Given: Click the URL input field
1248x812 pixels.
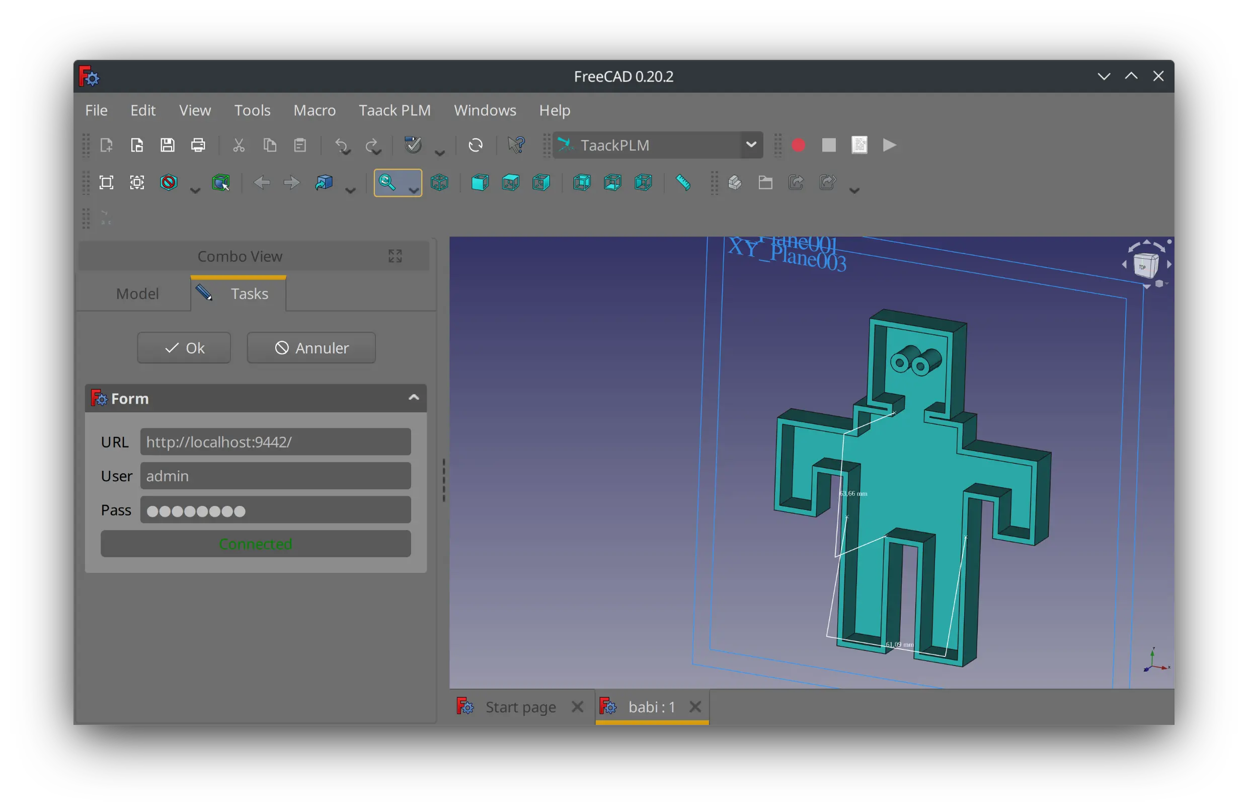Looking at the screenshot, I should pyautogui.click(x=276, y=442).
